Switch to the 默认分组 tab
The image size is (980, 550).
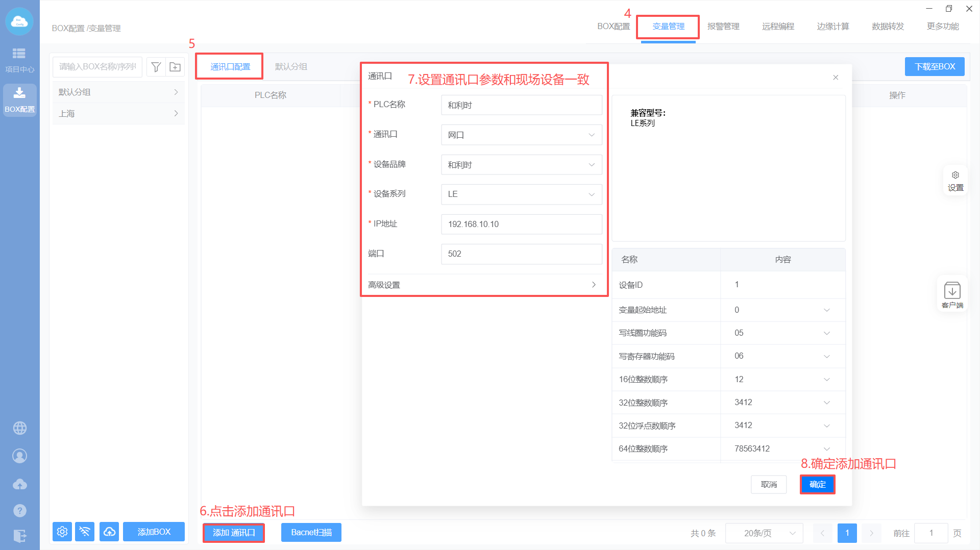tap(291, 67)
